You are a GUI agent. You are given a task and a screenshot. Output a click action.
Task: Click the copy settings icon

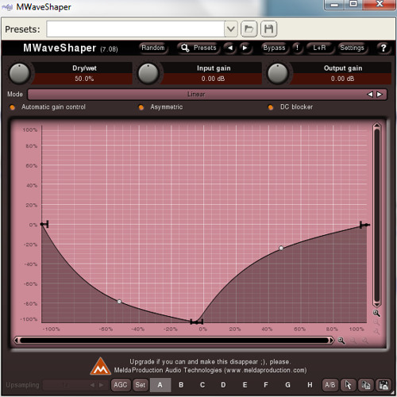coord(366,385)
